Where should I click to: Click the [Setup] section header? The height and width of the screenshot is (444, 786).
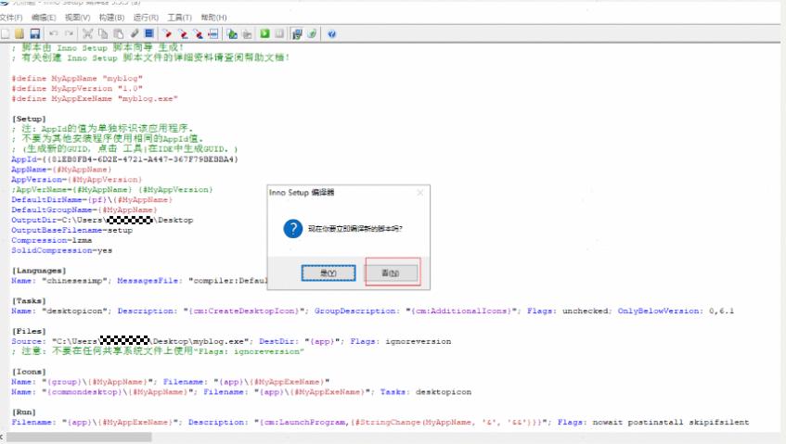[x=29, y=119]
